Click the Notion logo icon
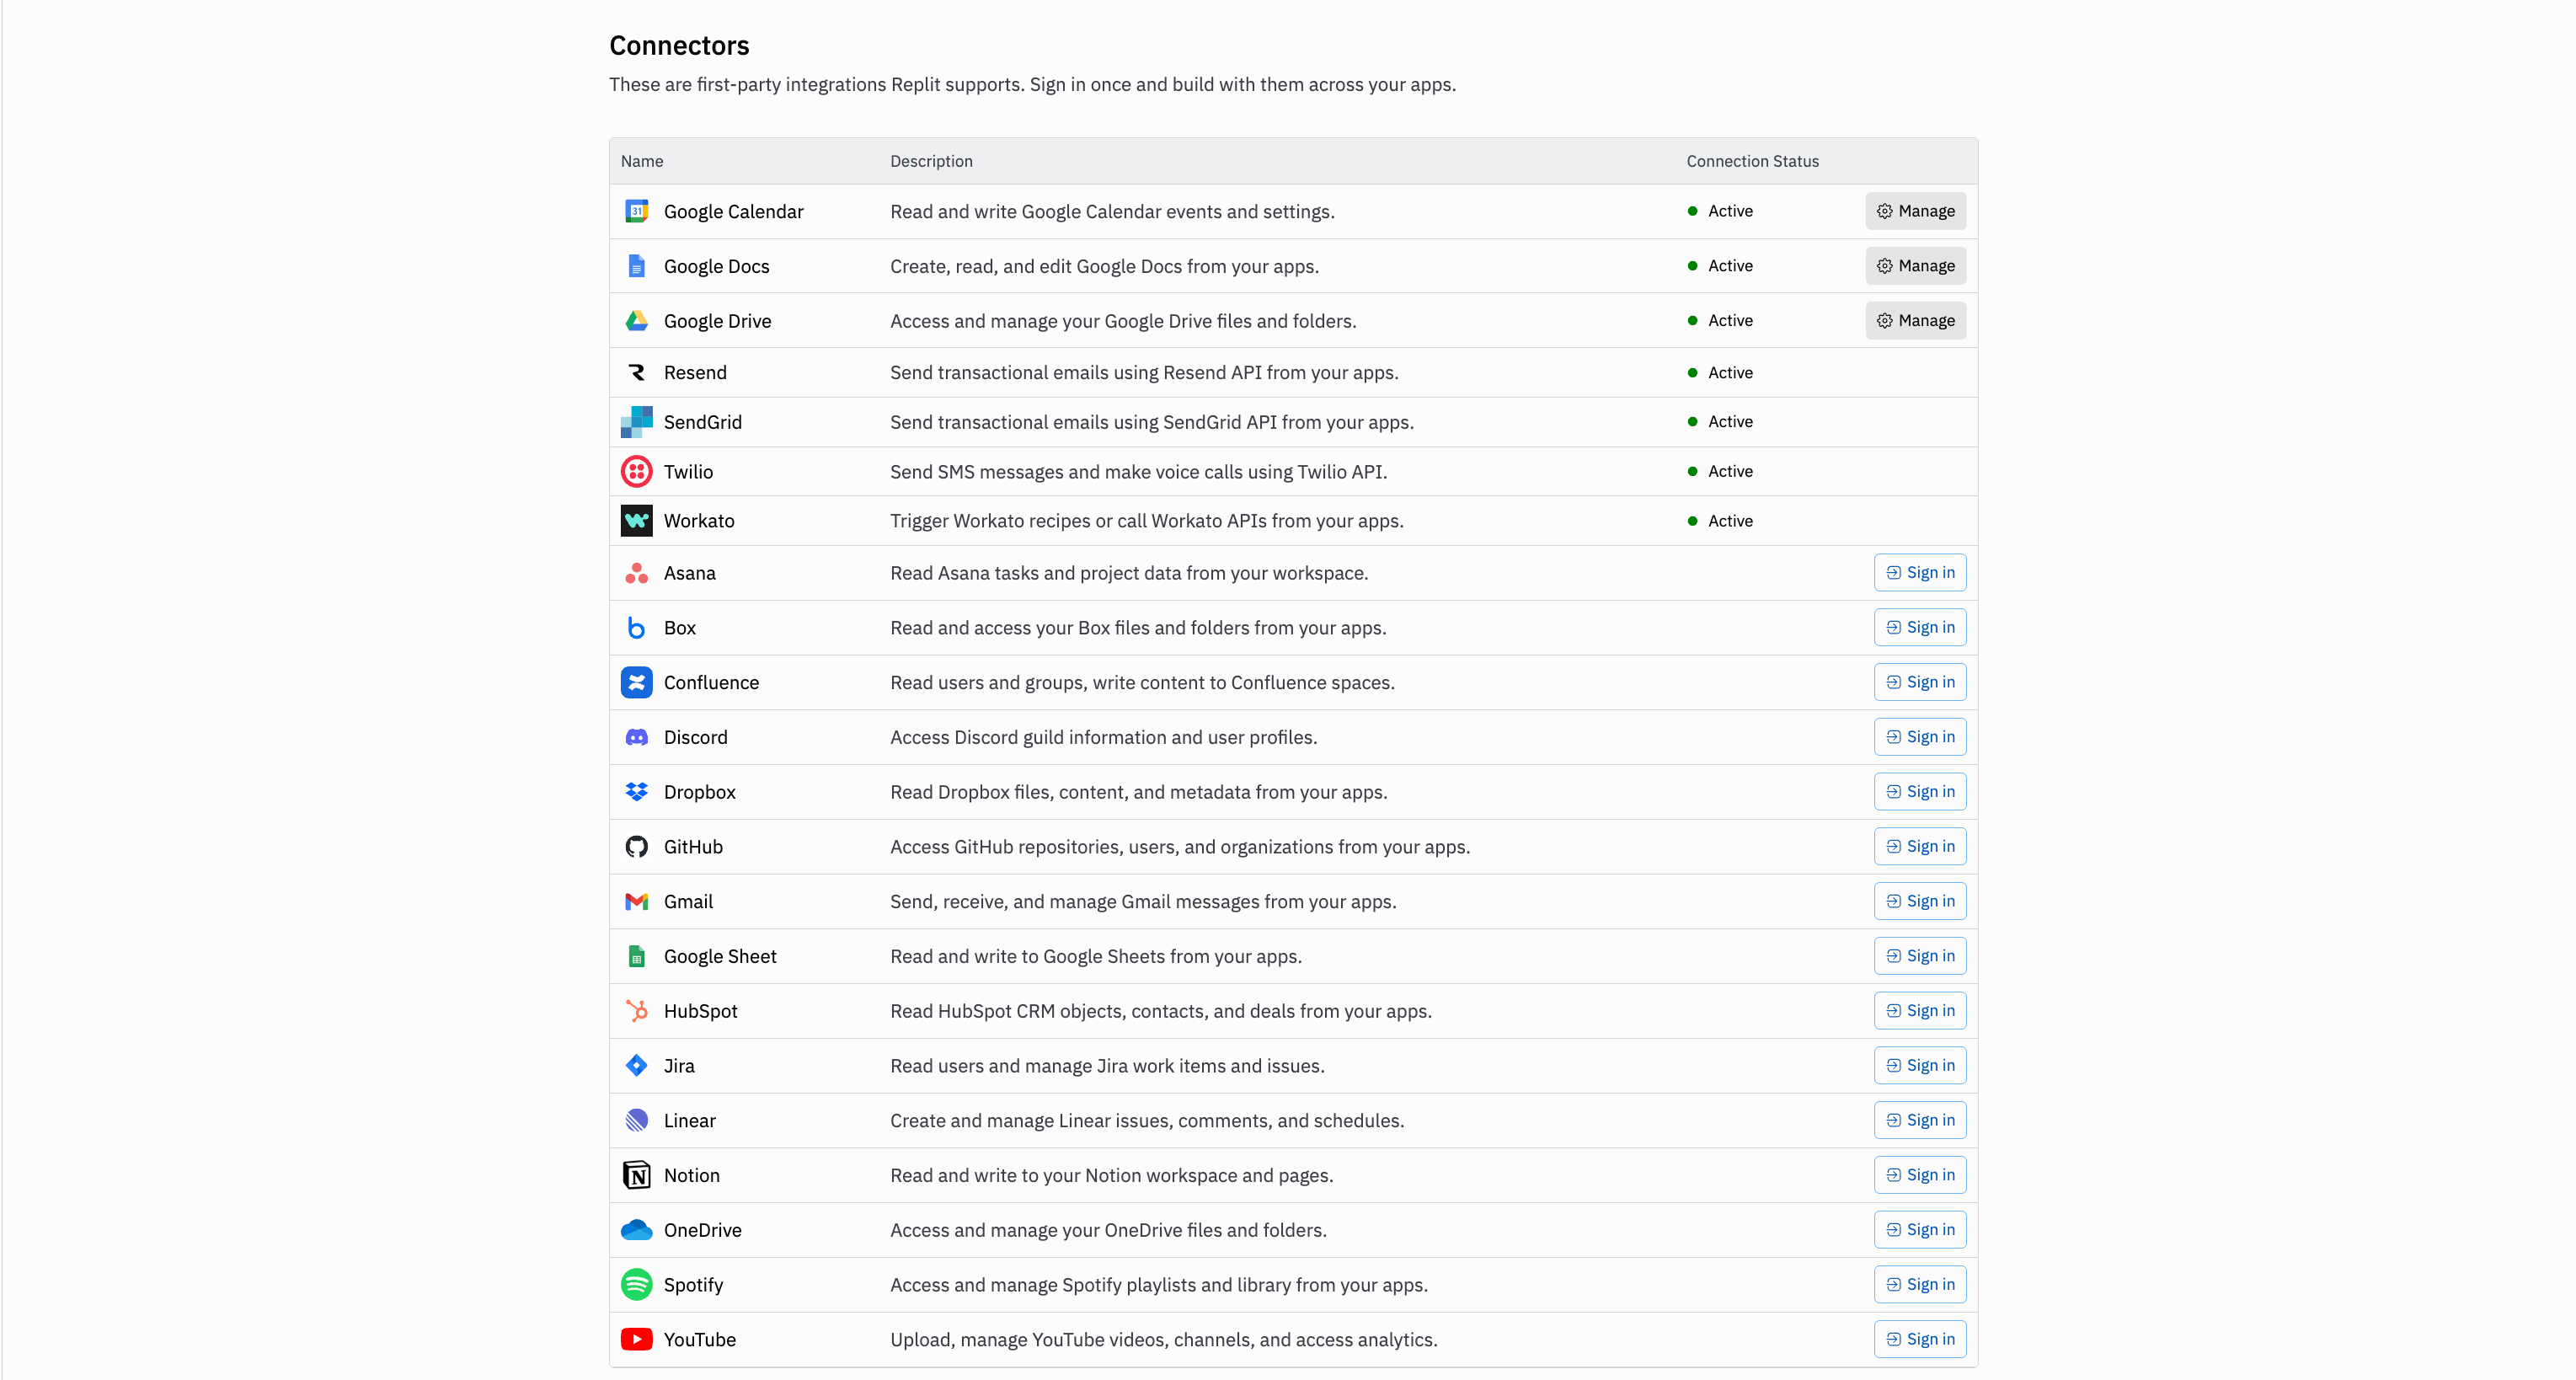This screenshot has width=2576, height=1380. click(x=636, y=1175)
